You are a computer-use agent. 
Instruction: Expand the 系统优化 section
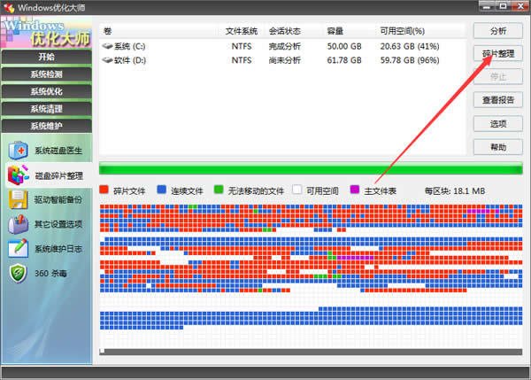[46, 91]
